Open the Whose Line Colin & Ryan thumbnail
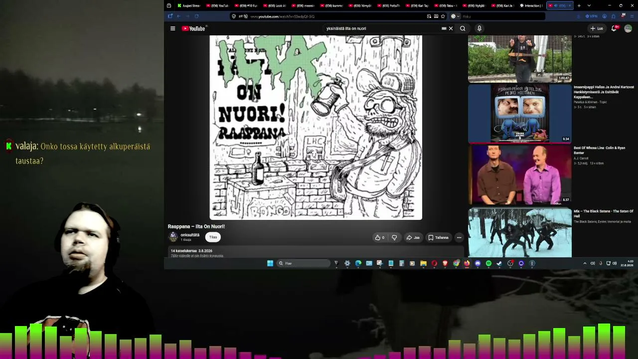The height and width of the screenshot is (359, 638). tap(519, 175)
